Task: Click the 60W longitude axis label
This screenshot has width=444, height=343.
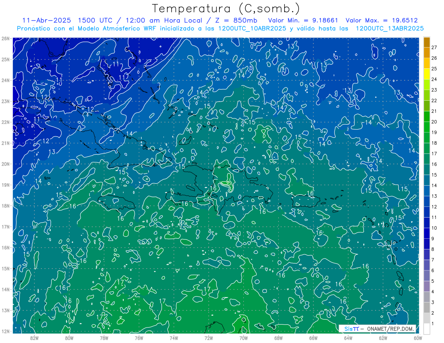Action: [x=418, y=338]
